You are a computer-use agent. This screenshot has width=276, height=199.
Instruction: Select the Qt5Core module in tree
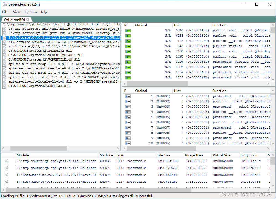pyautogui.click(x=61, y=46)
